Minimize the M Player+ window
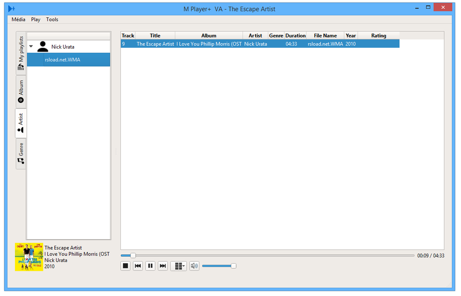The image size is (461, 296). [417, 8]
